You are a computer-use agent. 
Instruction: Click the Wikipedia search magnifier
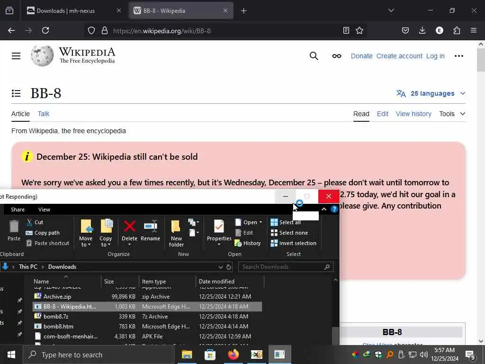[314, 56]
